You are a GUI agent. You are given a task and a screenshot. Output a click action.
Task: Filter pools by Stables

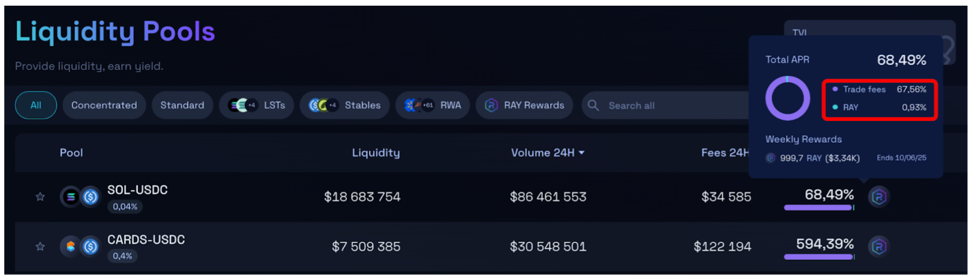click(344, 105)
